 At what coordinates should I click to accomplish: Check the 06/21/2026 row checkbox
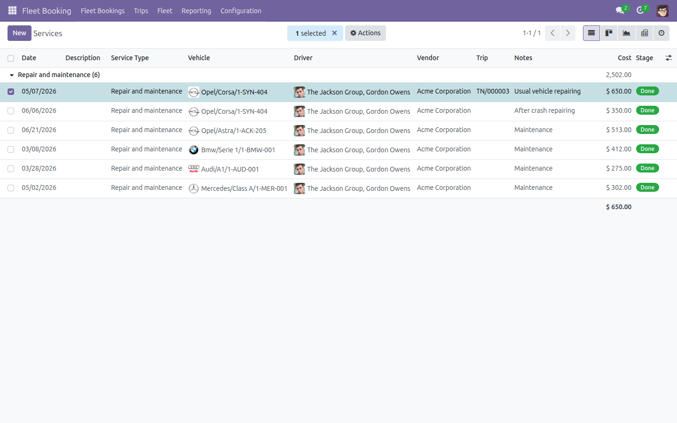click(x=11, y=130)
